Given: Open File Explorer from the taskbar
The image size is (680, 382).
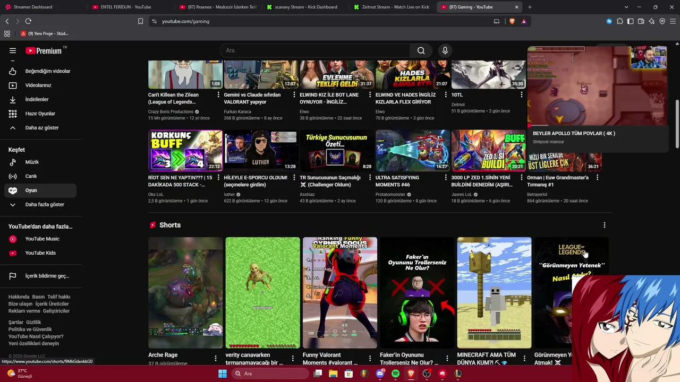Looking at the screenshot, I should click(333, 374).
